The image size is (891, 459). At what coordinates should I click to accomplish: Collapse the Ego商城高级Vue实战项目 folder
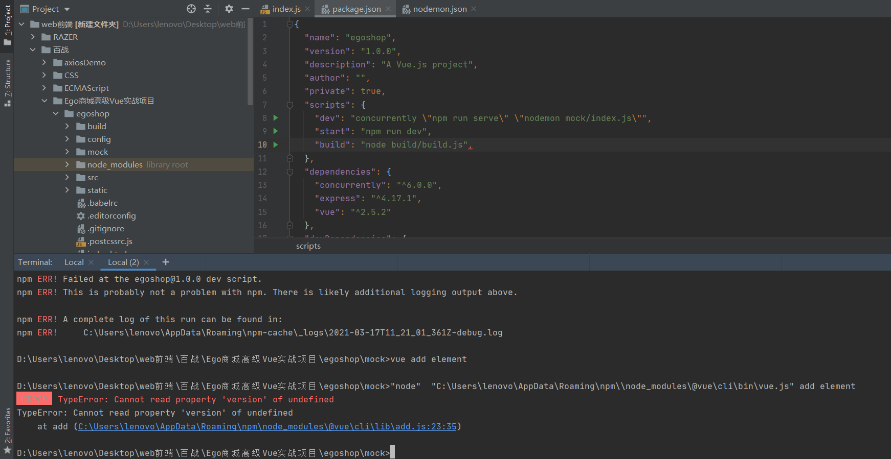click(44, 101)
